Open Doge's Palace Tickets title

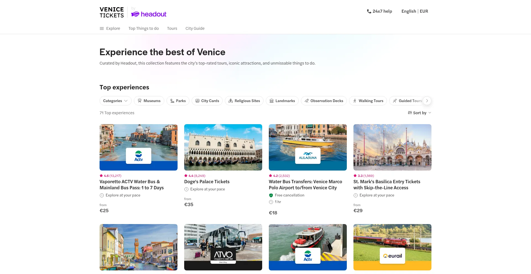(x=207, y=182)
